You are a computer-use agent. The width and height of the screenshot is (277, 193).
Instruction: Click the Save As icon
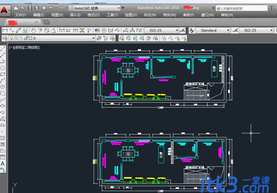(x=37, y=8)
